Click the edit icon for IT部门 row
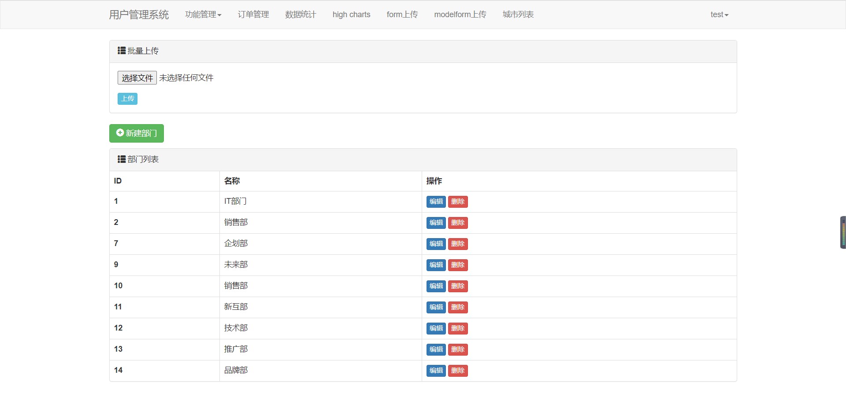The width and height of the screenshot is (846, 397). click(435, 202)
